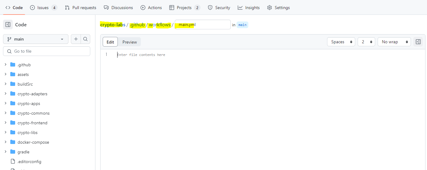Expand the gradle folder chevron

[x=5, y=152]
